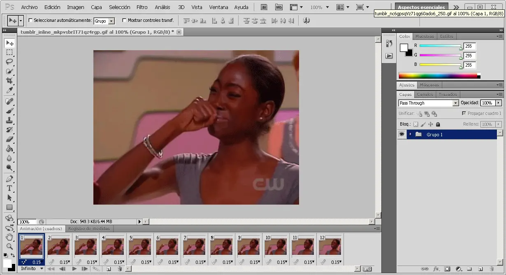Click the Aspectos esenciales workspace button

(421, 7)
